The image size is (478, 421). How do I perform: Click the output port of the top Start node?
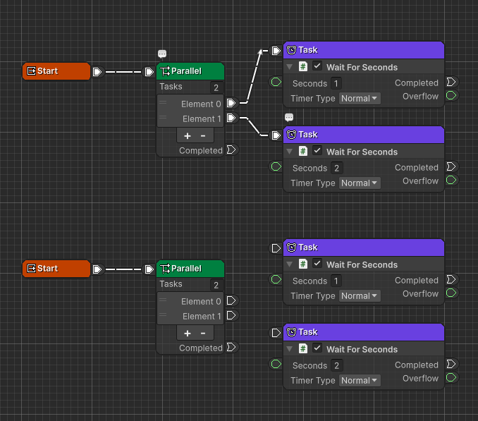point(97,71)
